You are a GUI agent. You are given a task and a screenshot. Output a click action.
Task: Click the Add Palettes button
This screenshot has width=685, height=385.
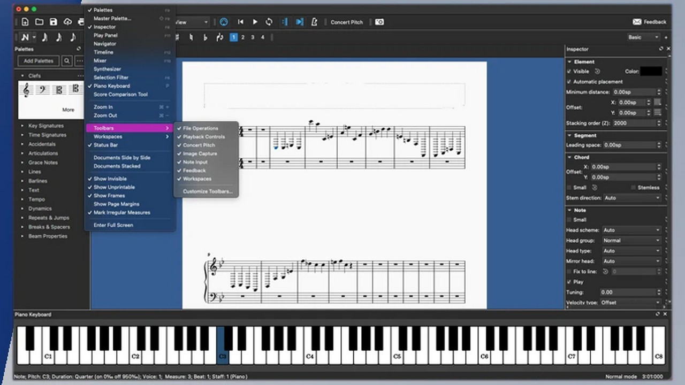tap(39, 61)
